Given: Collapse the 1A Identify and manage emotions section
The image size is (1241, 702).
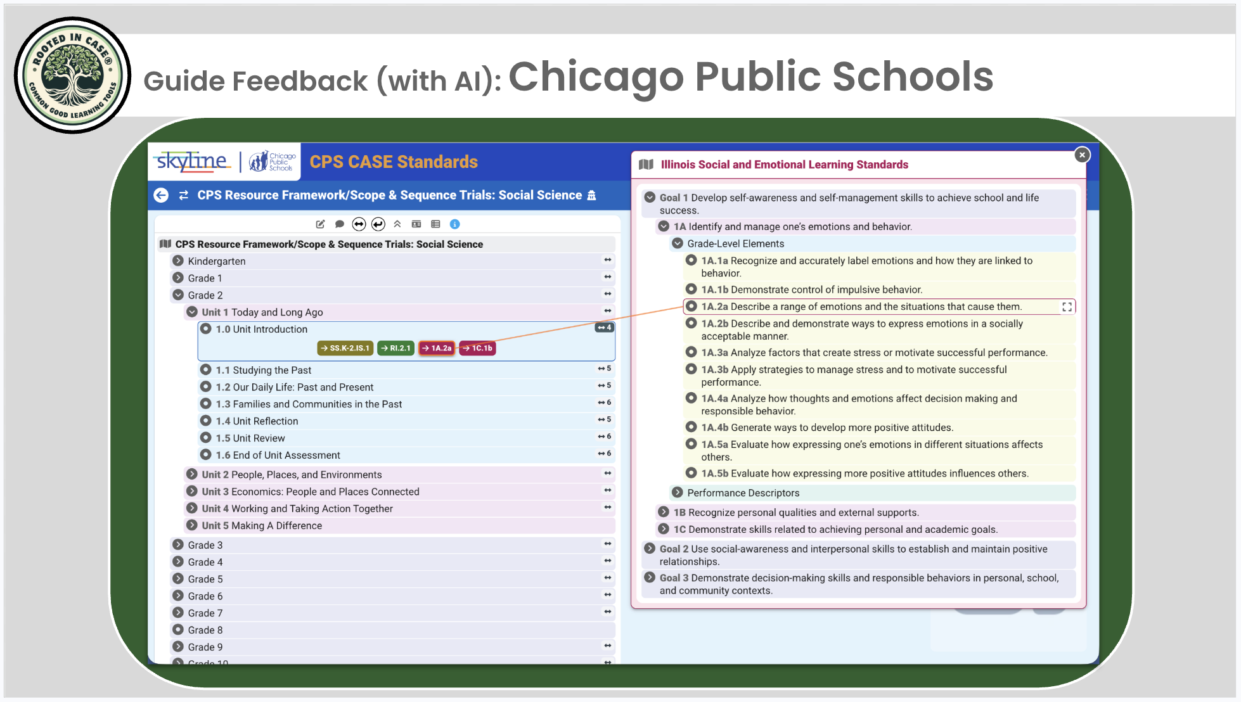Looking at the screenshot, I should pyautogui.click(x=664, y=226).
